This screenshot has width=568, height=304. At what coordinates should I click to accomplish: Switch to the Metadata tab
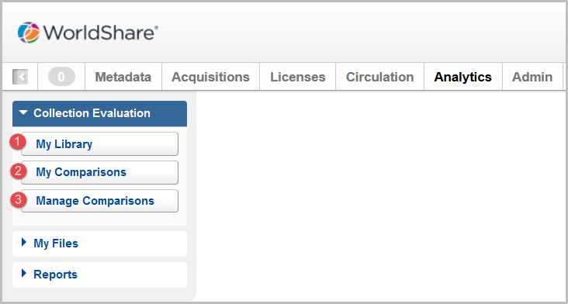click(123, 77)
